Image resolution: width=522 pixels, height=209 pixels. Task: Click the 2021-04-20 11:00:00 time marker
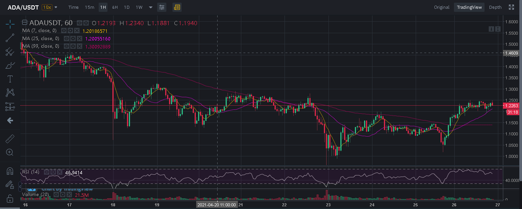tap(217, 205)
